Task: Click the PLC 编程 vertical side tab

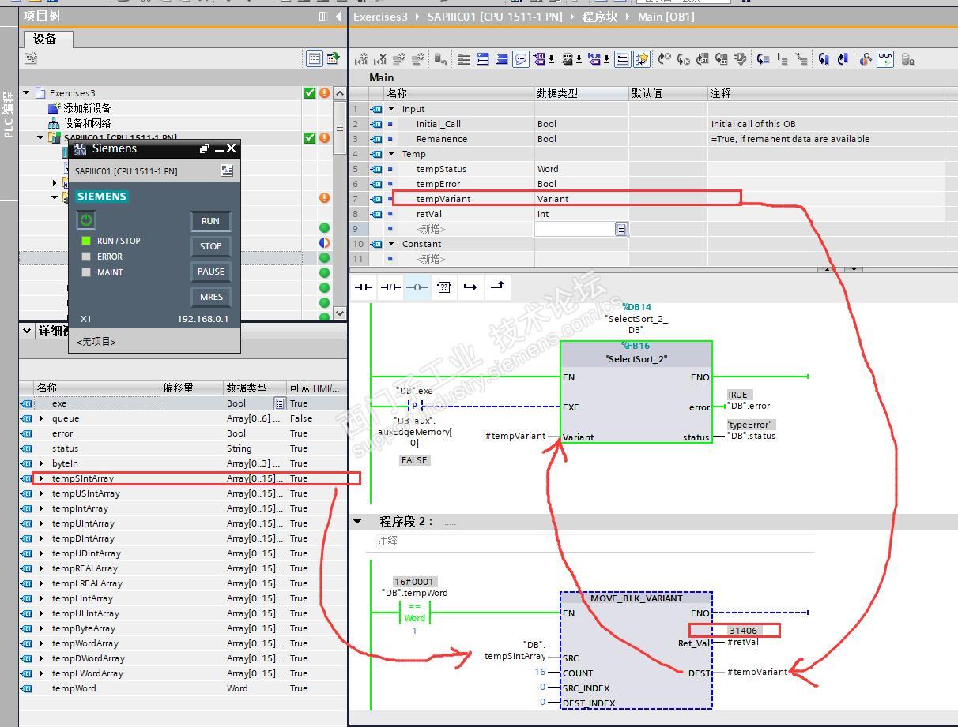Action: (9, 113)
